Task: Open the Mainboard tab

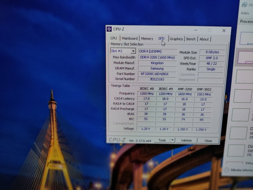Action: click(130, 39)
